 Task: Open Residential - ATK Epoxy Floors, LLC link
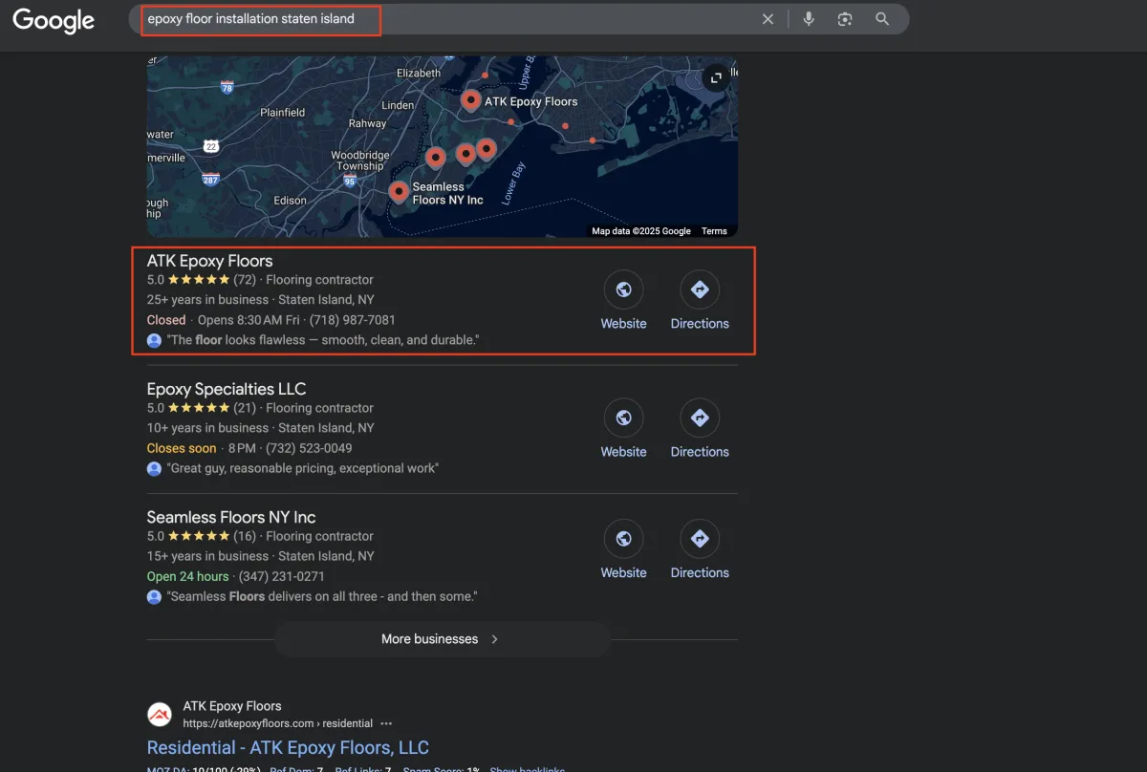coord(288,748)
